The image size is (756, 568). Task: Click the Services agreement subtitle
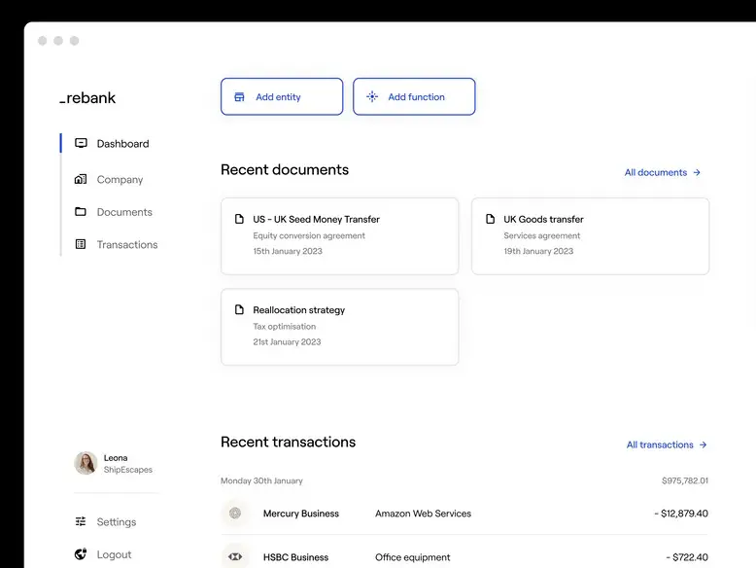pyautogui.click(x=542, y=235)
